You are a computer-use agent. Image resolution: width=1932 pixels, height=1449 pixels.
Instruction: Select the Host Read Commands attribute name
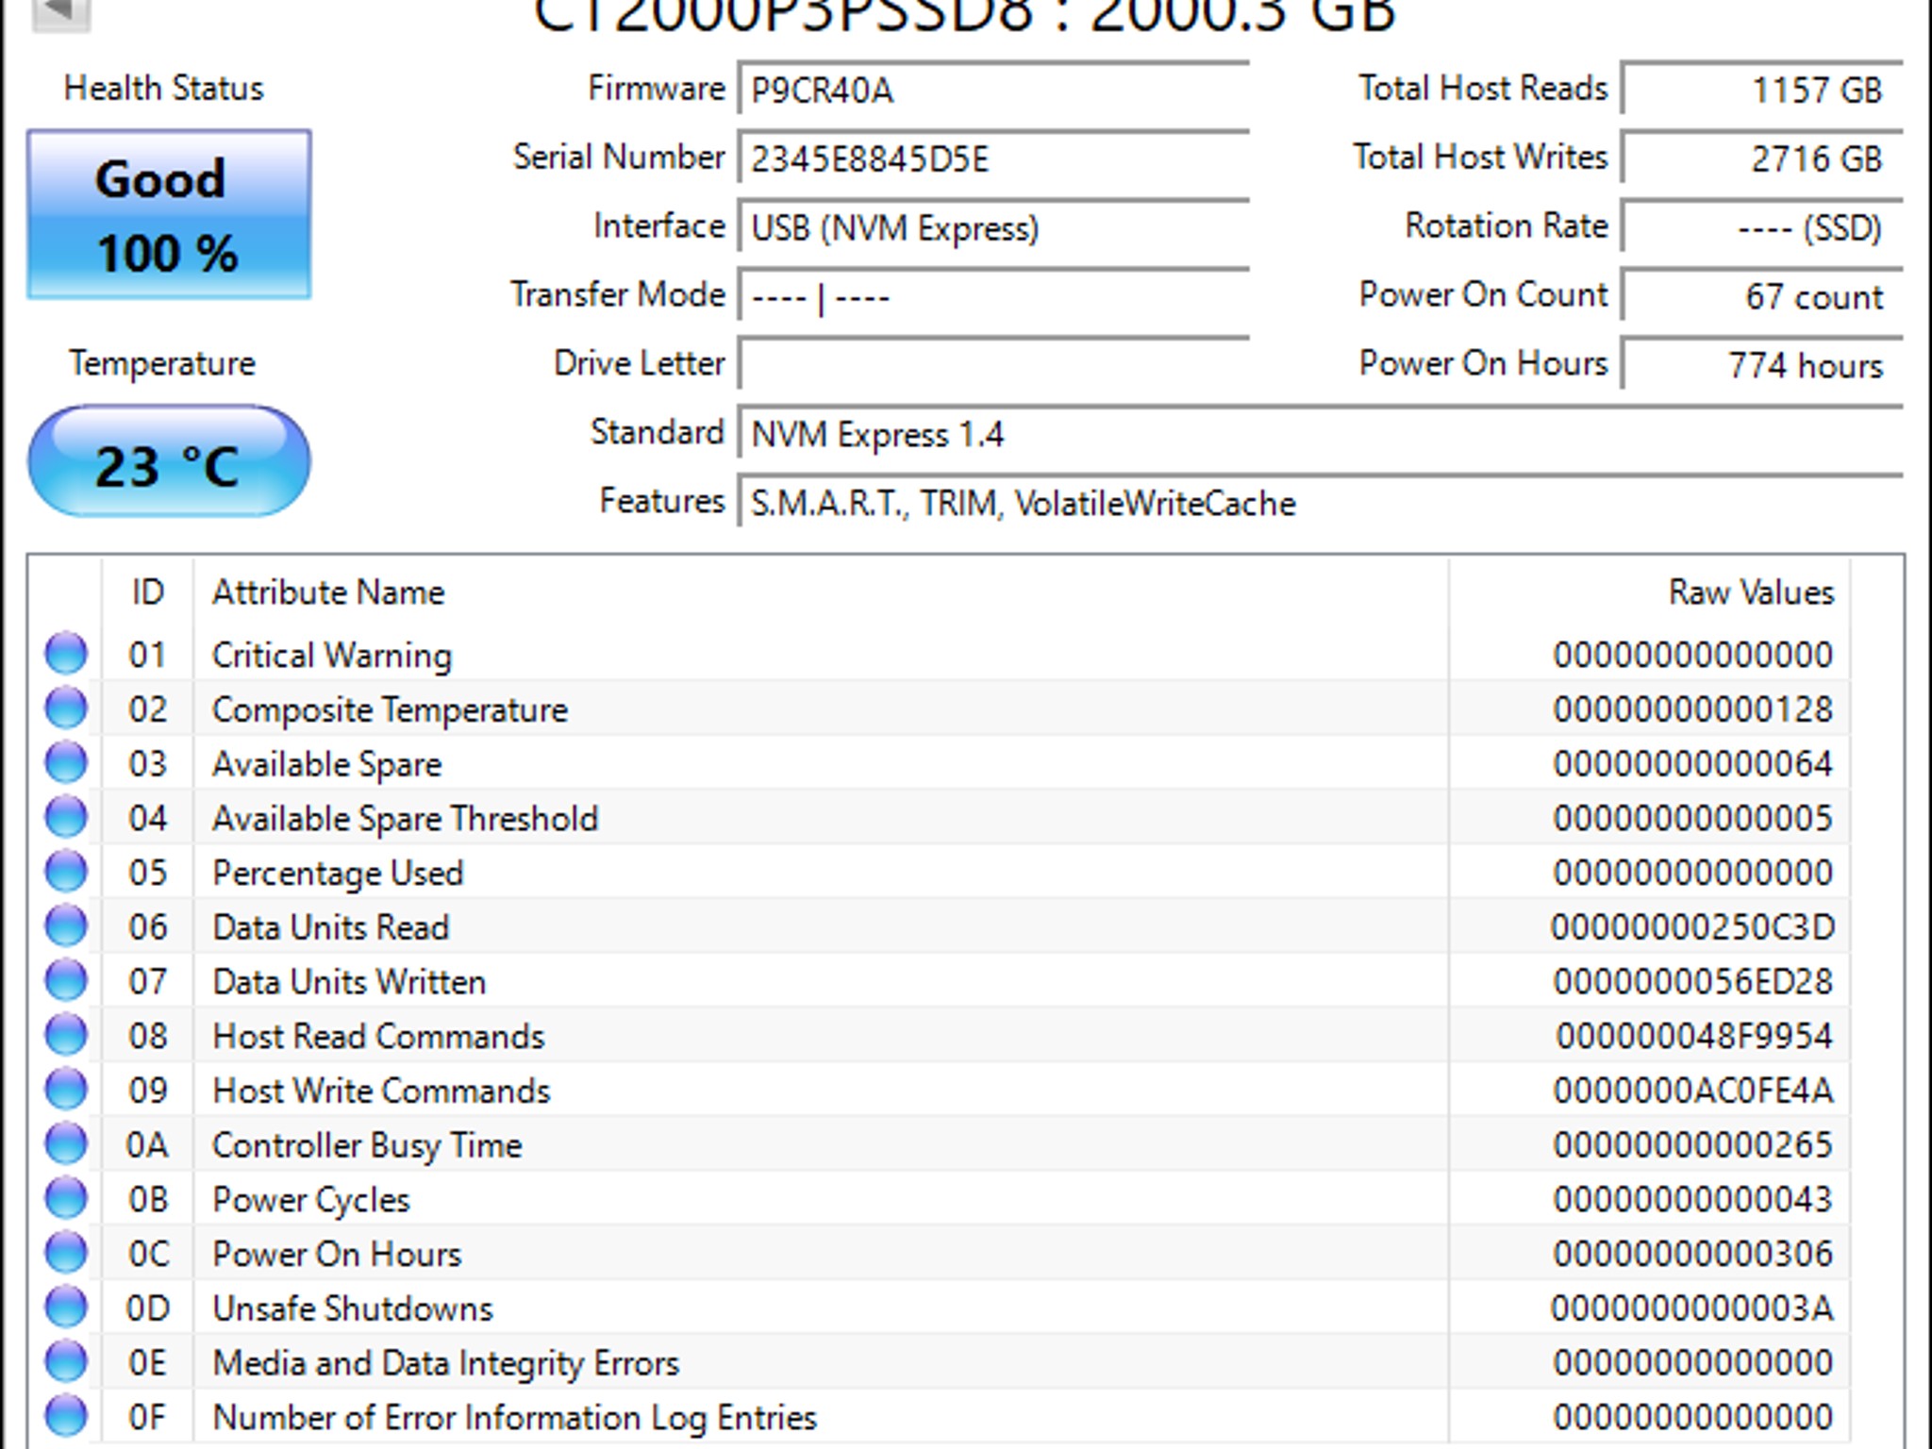click(378, 1036)
